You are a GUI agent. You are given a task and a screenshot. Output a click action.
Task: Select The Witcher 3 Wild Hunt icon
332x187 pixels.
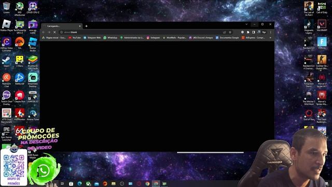[x=309, y=98]
